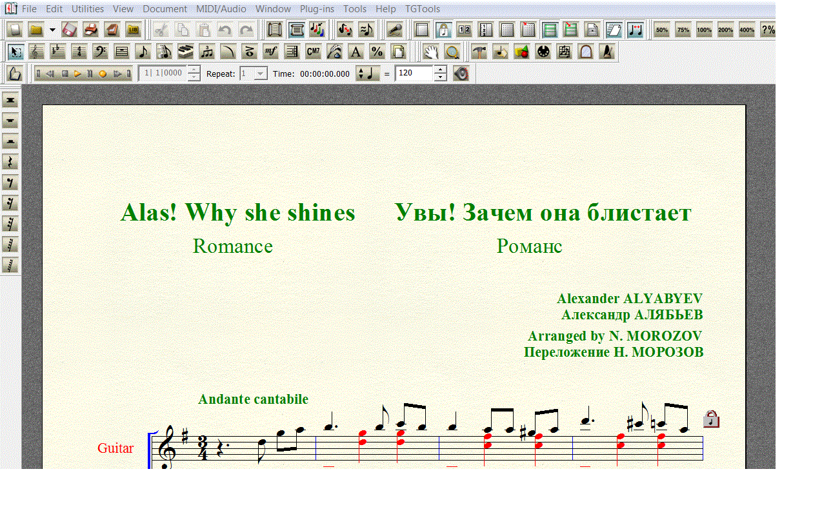Click the tempo field showing 120

[414, 74]
